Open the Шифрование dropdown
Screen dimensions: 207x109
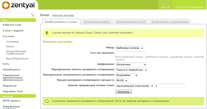pyautogui.click(x=131, y=64)
